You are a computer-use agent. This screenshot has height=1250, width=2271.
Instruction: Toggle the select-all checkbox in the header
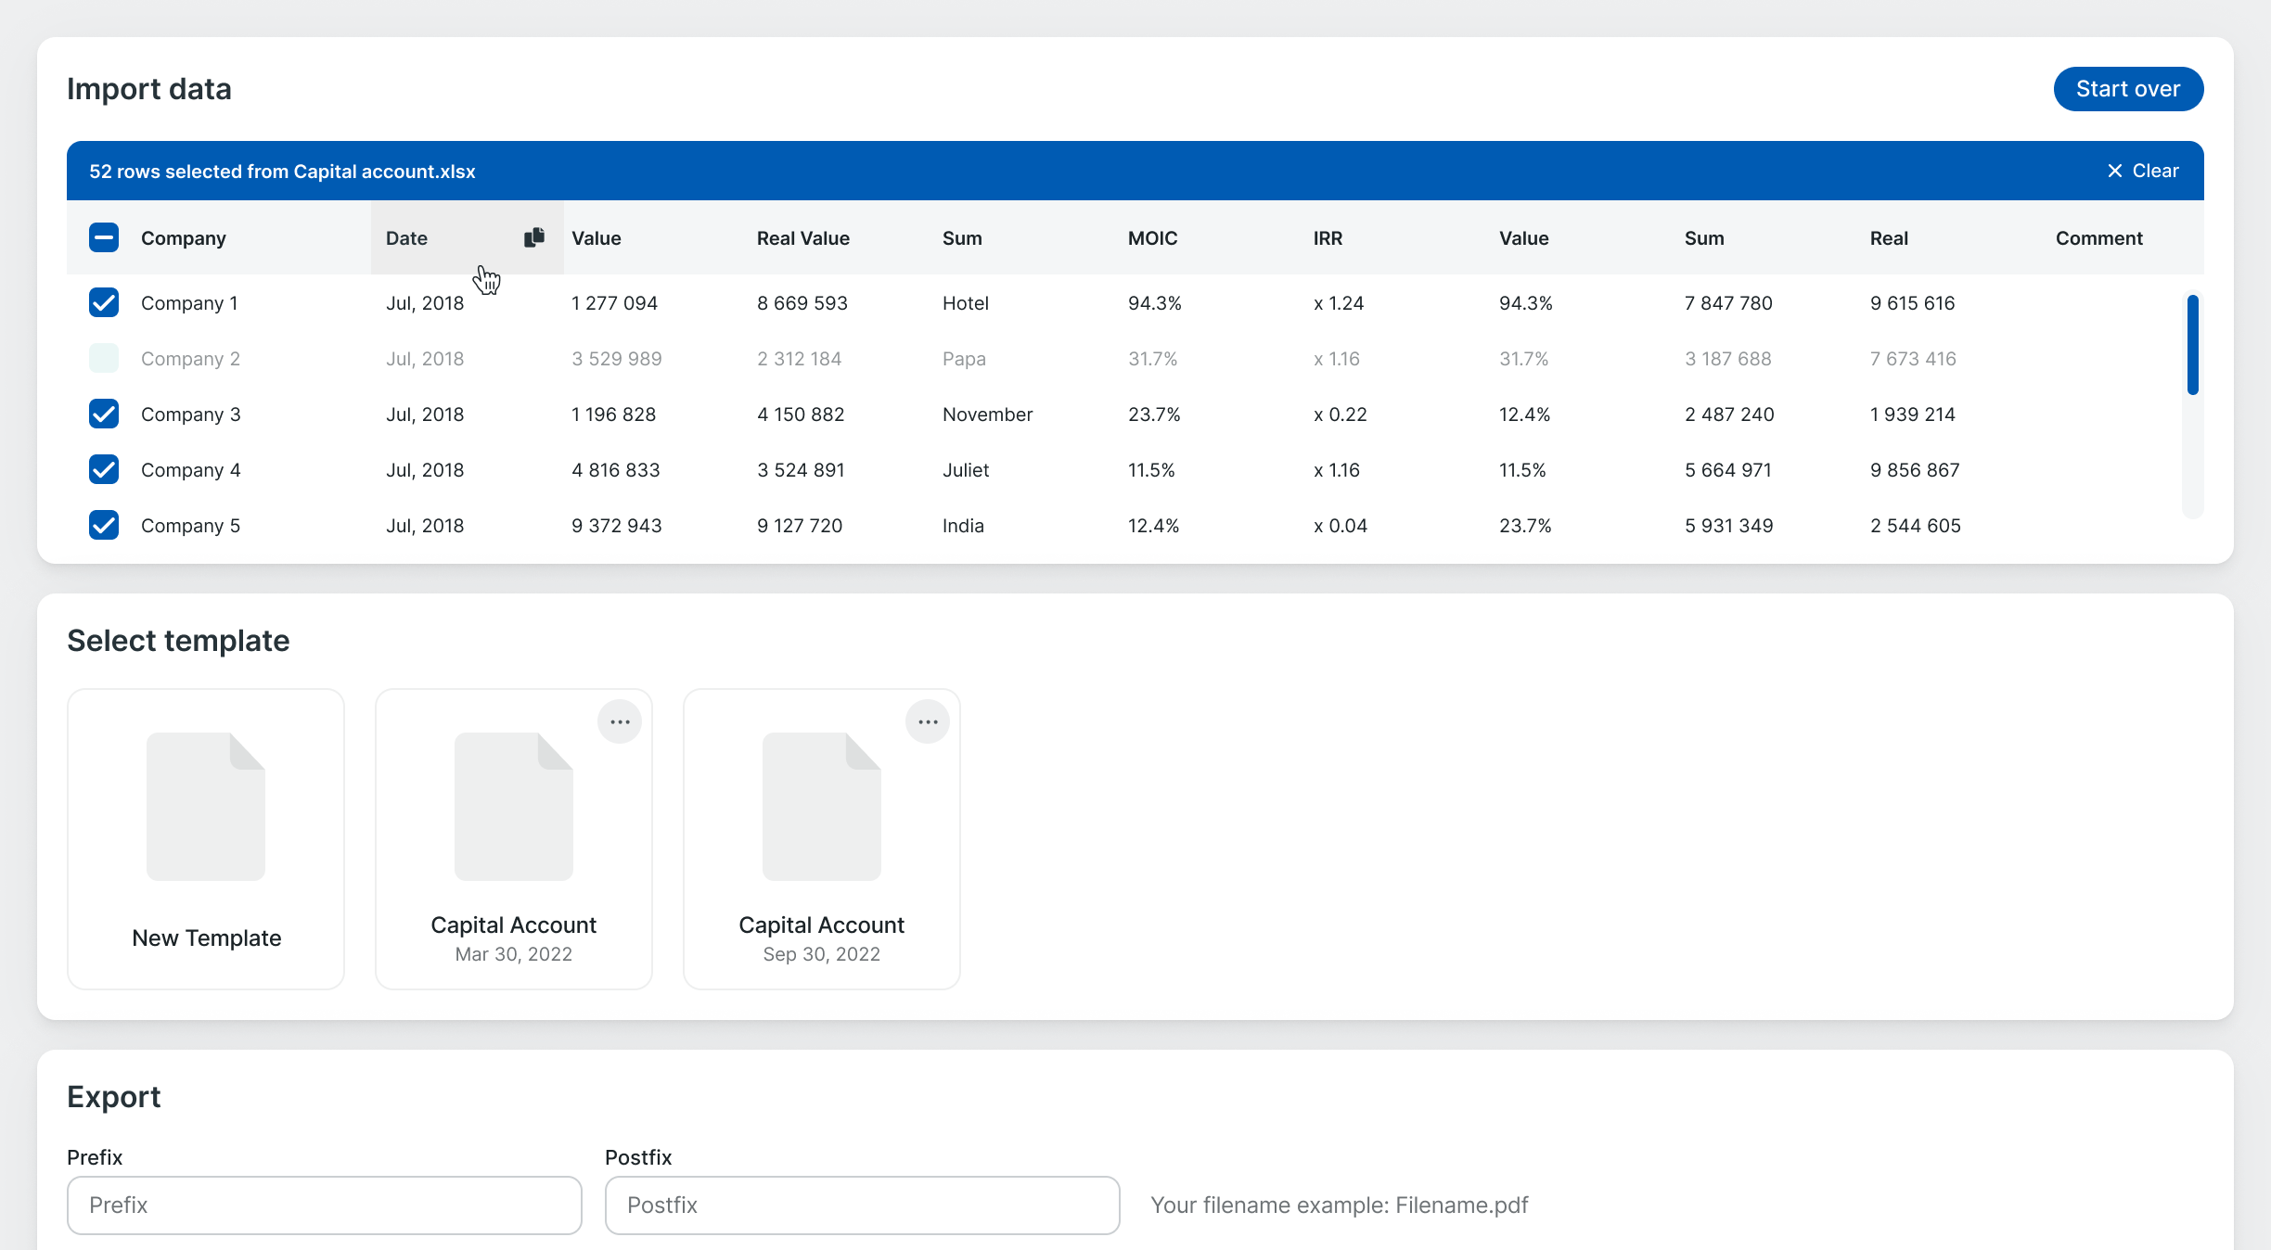(103, 237)
